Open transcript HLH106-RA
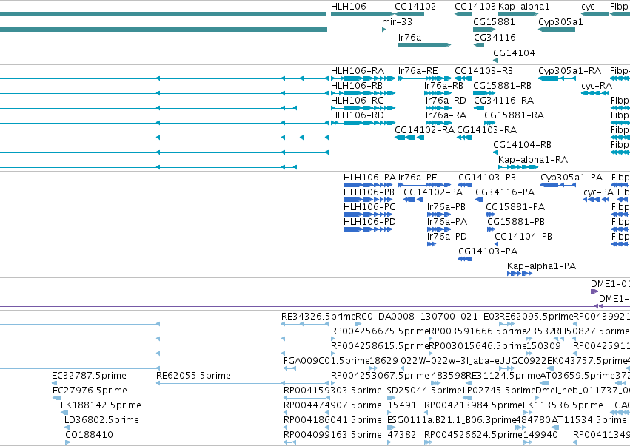Viewport: 630px width, 446px height. tap(358, 71)
